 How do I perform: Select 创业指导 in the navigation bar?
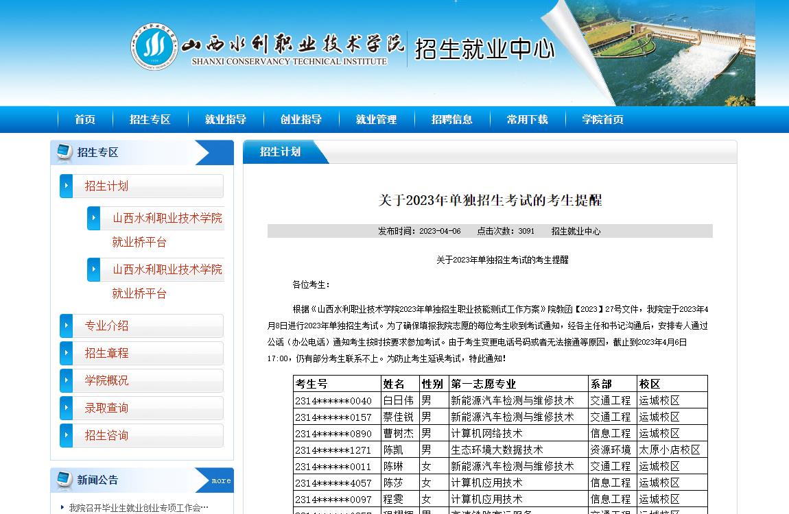pos(301,119)
